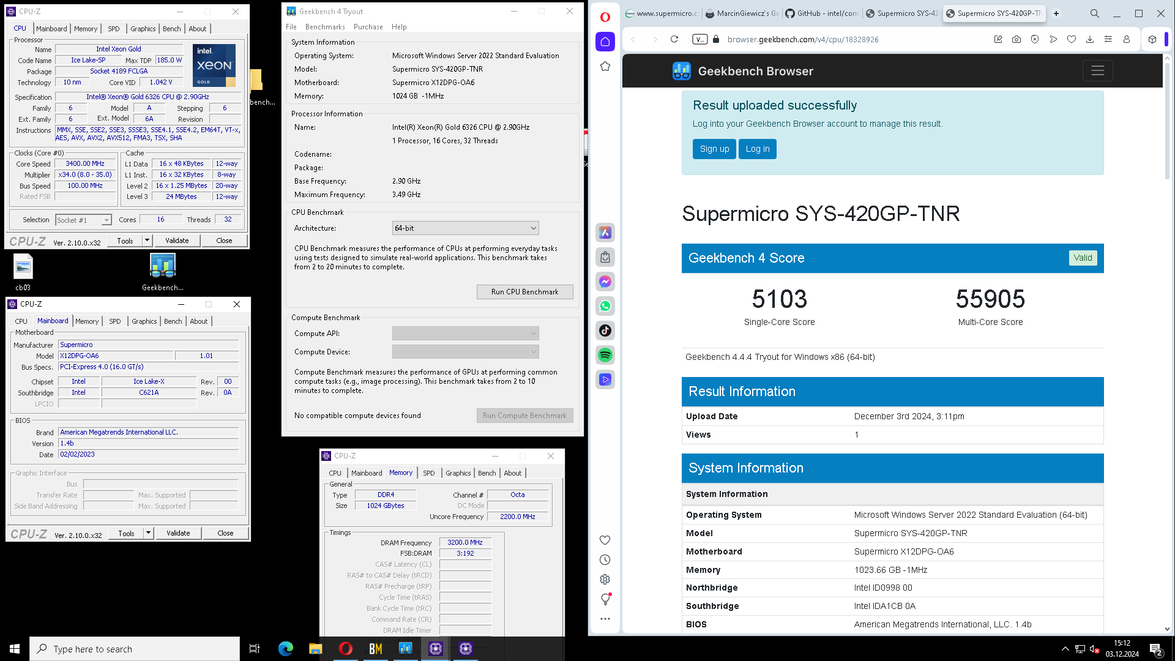This screenshot has width=1175, height=661.
Task: Select About tab in top CPU-Z
Action: pos(198,29)
